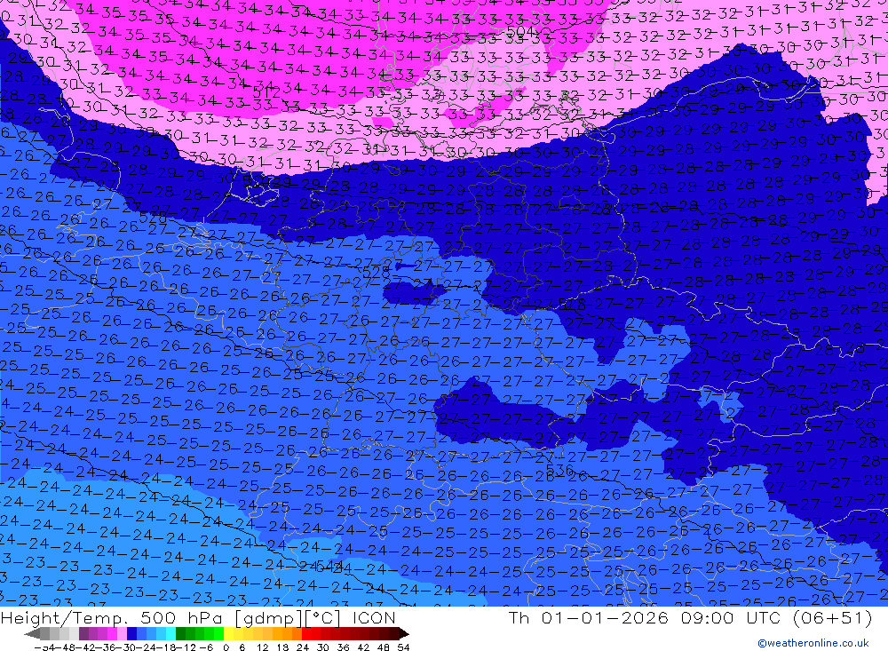This screenshot has width=888, height=651.
Task: Open the weatheronline.co.uk copyright link
Action: pyautogui.click(x=813, y=643)
